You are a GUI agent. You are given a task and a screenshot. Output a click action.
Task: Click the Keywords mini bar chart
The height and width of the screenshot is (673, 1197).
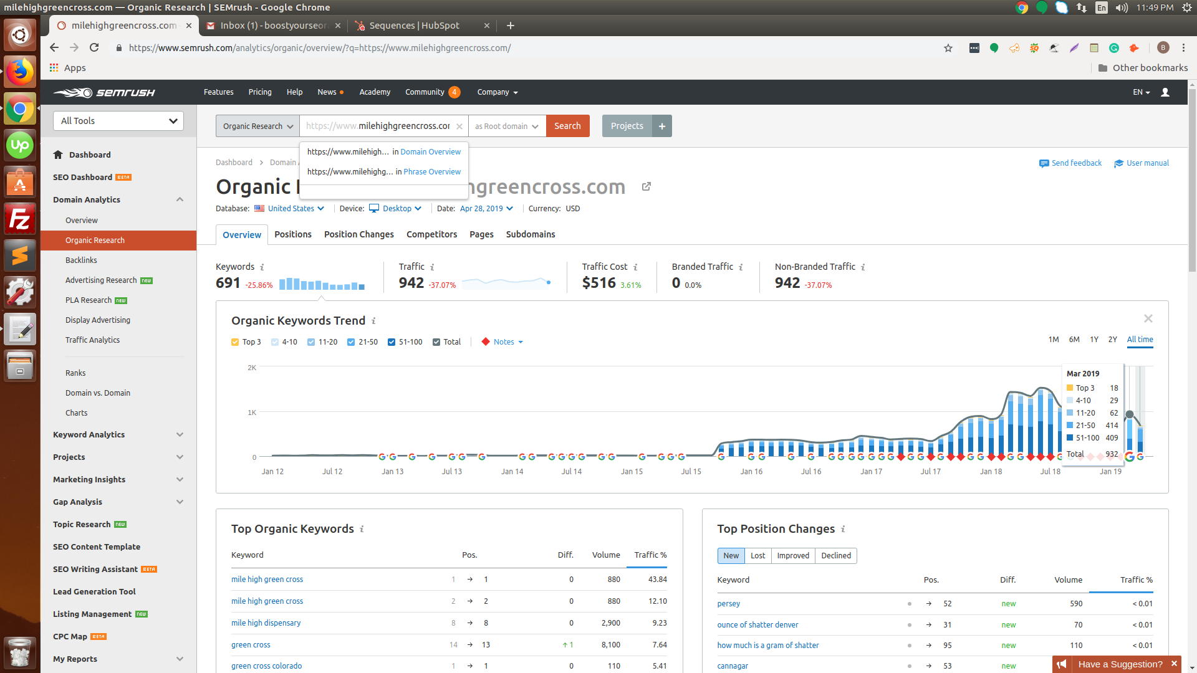coord(322,284)
